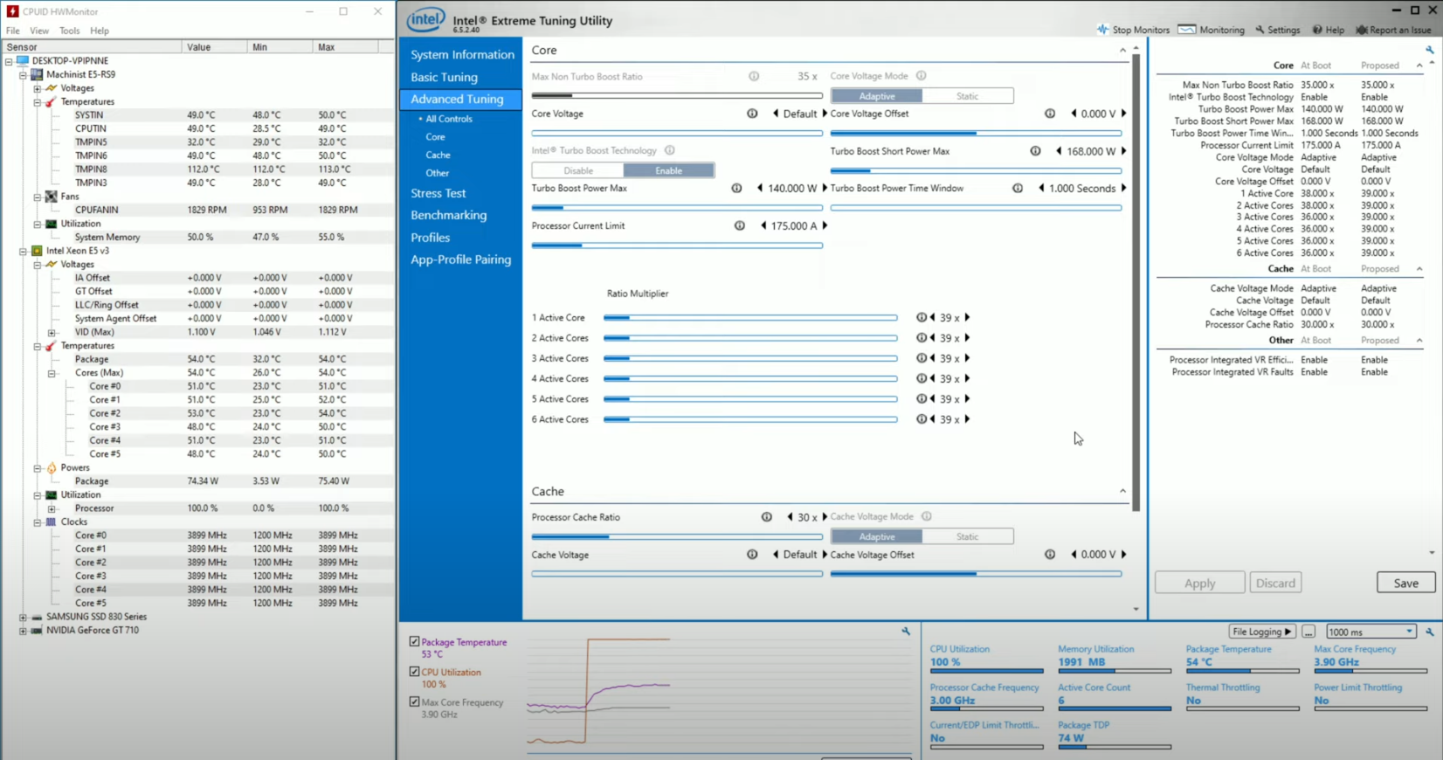Toggle CPU Utilization graph checkbox
Image resolution: width=1443 pixels, height=760 pixels.
click(414, 672)
